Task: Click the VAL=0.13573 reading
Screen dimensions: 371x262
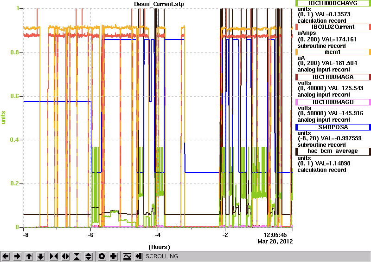Action: pos(334,14)
